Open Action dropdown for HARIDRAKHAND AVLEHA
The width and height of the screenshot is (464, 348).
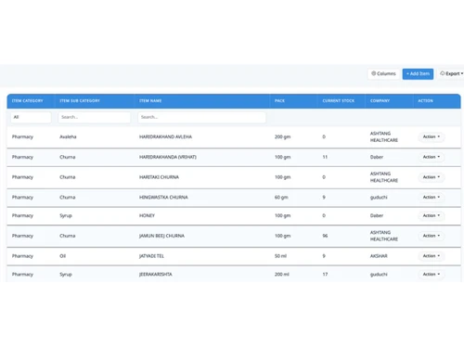coord(432,136)
